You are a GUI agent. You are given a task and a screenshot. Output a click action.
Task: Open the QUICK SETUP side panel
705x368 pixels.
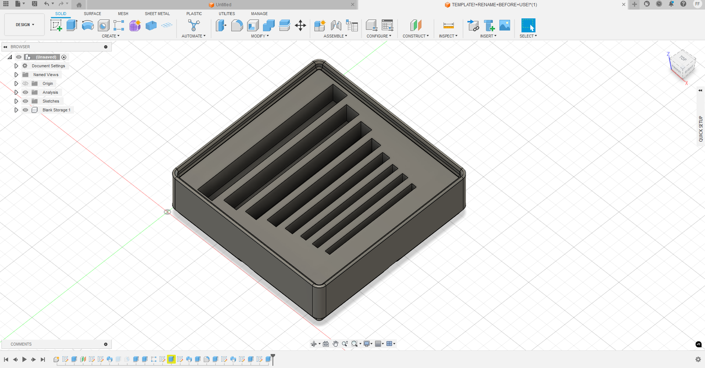pyautogui.click(x=701, y=129)
